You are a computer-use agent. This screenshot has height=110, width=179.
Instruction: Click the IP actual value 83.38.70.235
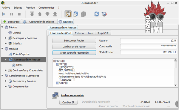162,102
